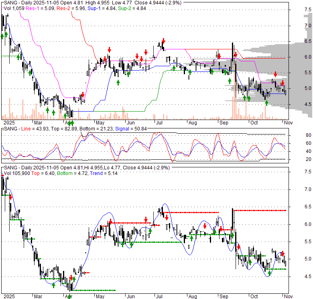The width and height of the screenshot is (313, 299).
Task: Select the May label on top chart time axis
Action: 100,122
